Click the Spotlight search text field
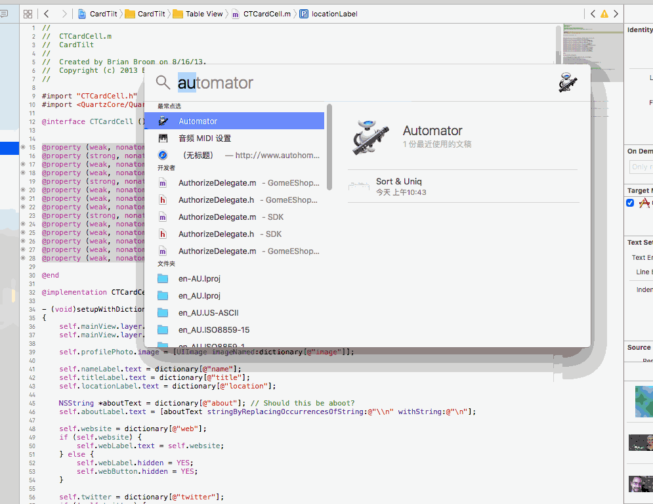The width and height of the screenshot is (653, 504). pyautogui.click(x=362, y=83)
